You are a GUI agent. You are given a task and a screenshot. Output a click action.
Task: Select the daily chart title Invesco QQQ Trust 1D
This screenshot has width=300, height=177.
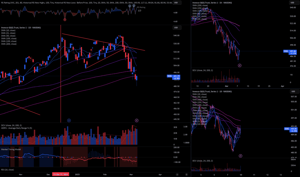[x=21, y=28]
